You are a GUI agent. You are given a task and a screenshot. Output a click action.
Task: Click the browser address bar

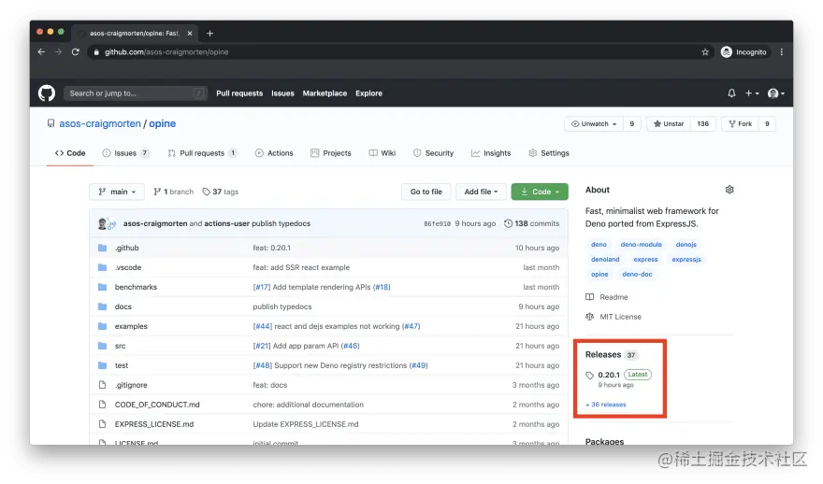[399, 52]
